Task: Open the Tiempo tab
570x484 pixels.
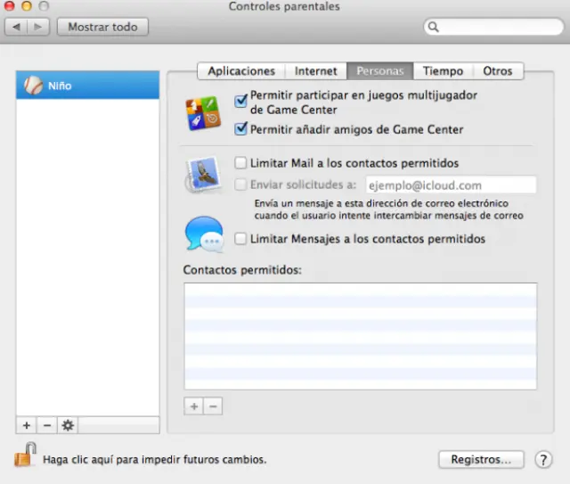Action: pos(443,71)
